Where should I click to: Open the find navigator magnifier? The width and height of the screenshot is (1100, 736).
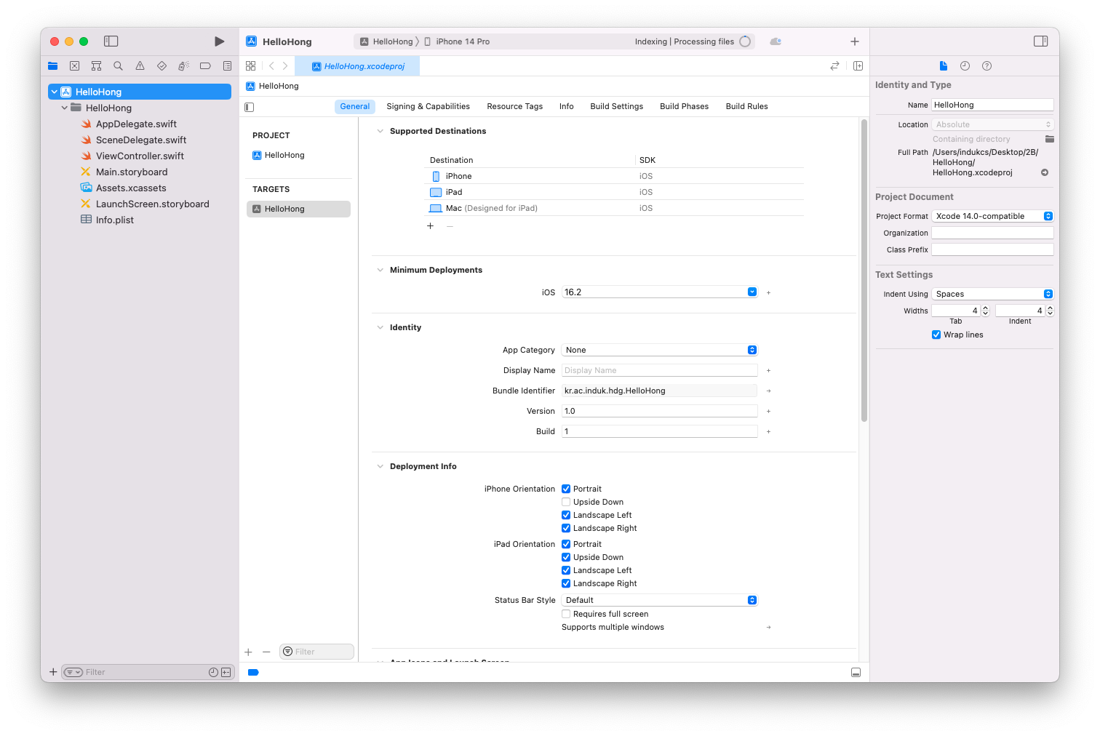click(x=118, y=66)
